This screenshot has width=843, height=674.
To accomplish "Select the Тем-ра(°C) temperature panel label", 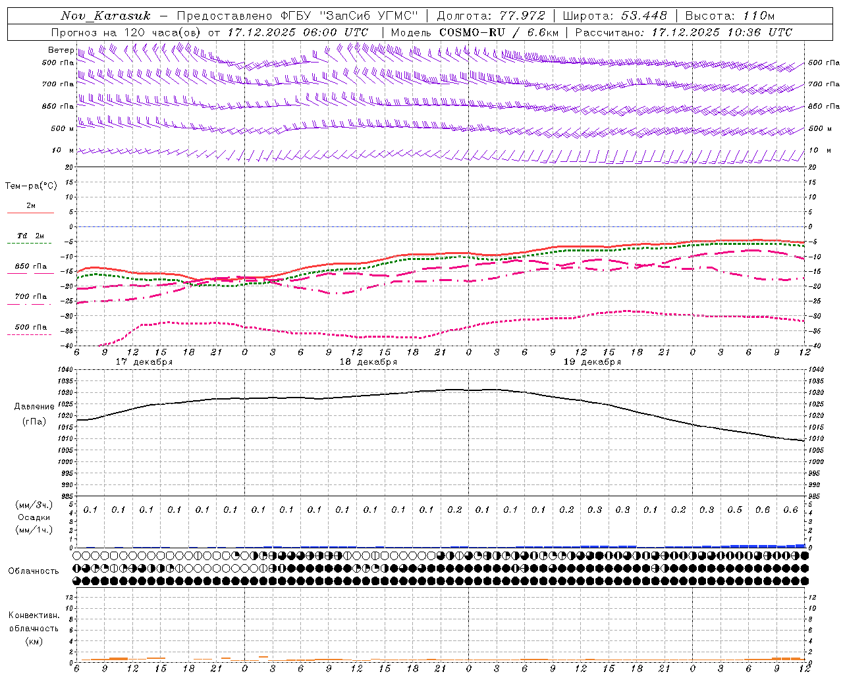I will click(31, 186).
